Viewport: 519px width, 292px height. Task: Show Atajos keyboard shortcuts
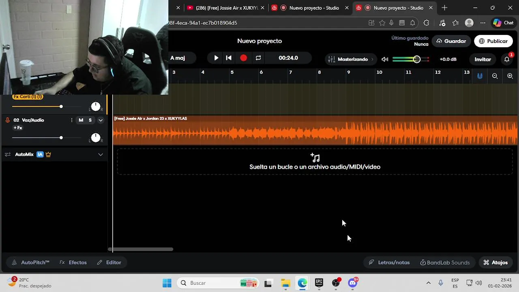coord(495,262)
